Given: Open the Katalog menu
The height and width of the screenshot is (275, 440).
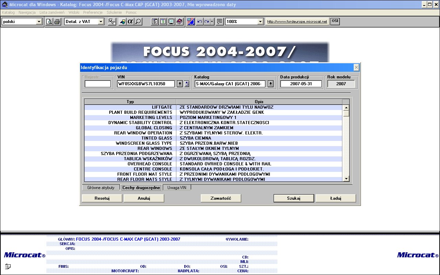Looking at the screenshot, I should click(8, 12).
